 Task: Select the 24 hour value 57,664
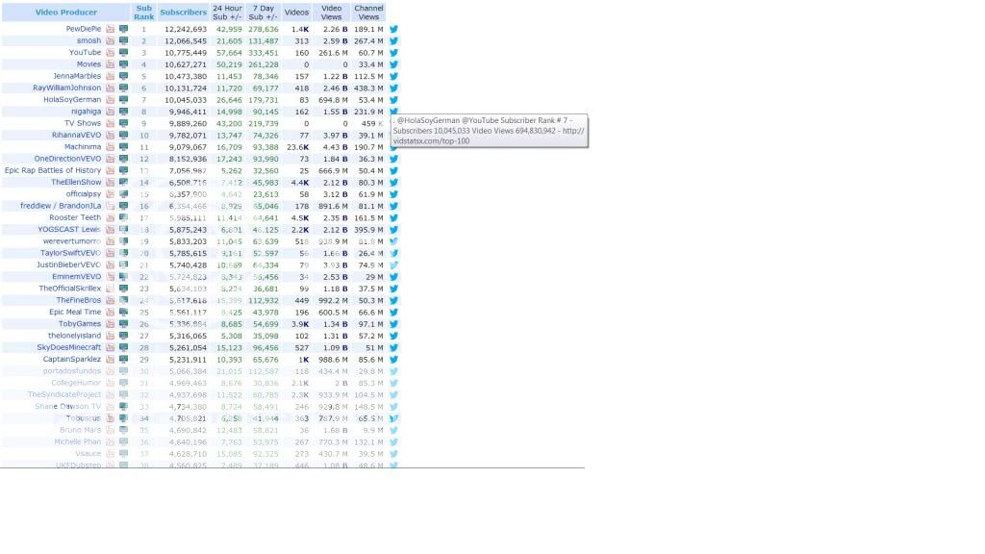click(229, 54)
